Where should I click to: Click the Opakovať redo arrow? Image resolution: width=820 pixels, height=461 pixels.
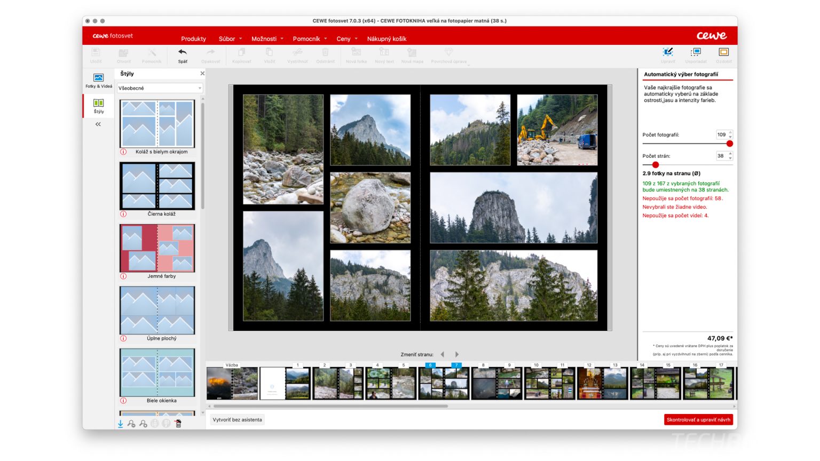pyautogui.click(x=210, y=52)
